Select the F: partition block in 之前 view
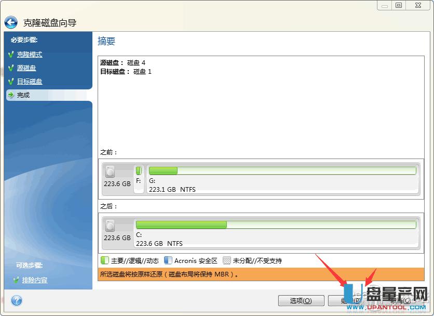This screenshot has width=434, height=316. click(x=139, y=179)
